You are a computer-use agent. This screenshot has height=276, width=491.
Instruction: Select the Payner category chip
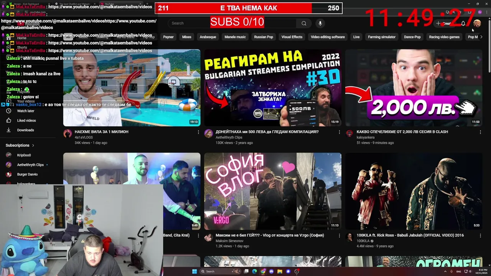tap(168, 37)
